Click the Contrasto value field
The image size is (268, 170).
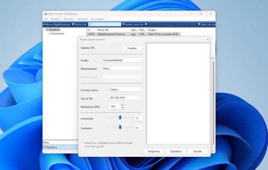[139, 128]
